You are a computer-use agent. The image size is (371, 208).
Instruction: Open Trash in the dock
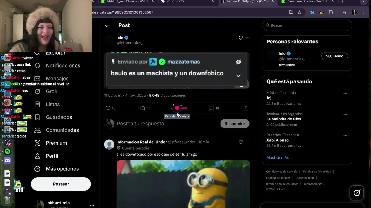8,200
